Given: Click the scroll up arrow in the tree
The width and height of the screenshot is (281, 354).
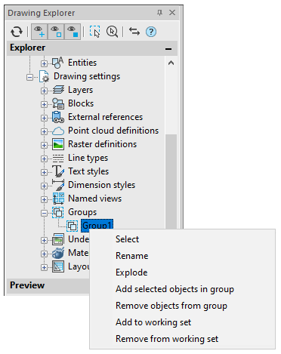Looking at the screenshot, I should [171, 63].
